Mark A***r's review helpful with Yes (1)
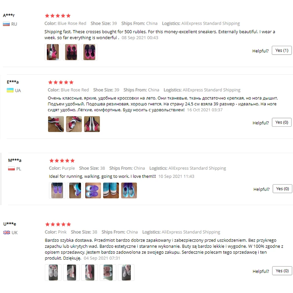The width and height of the screenshot is (293, 293). [x=282, y=51]
